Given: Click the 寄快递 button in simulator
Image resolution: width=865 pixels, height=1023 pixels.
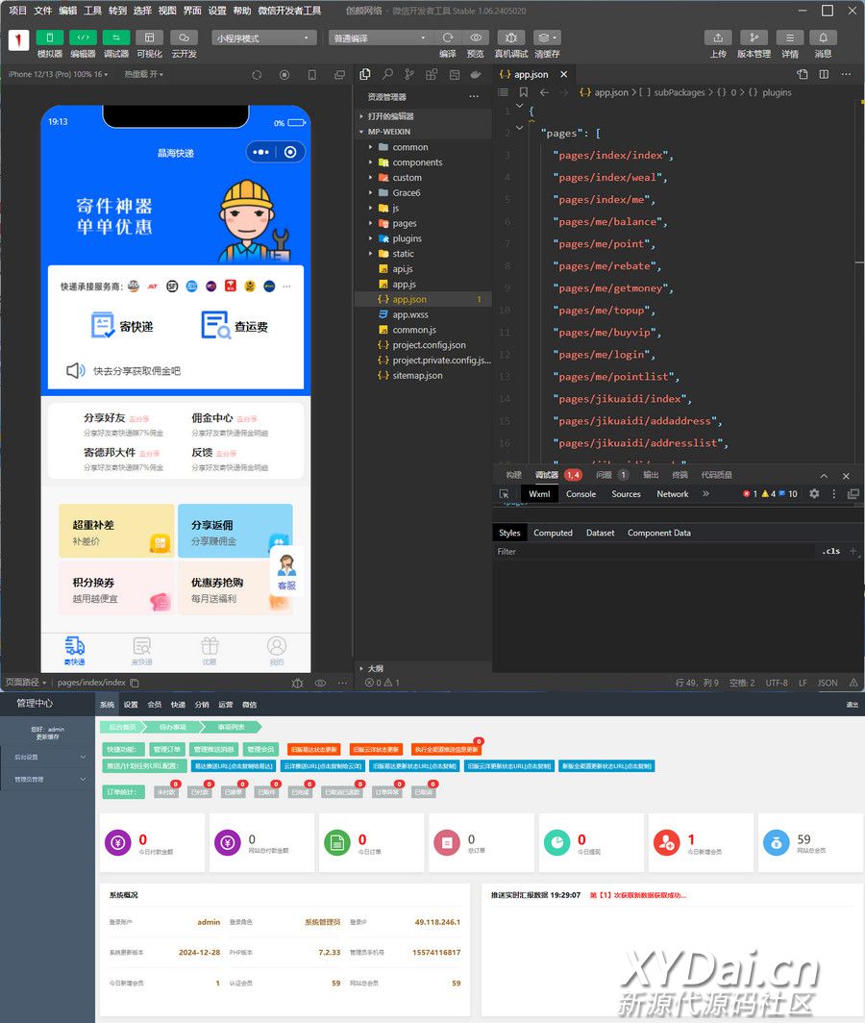Looking at the screenshot, I should pos(122,326).
